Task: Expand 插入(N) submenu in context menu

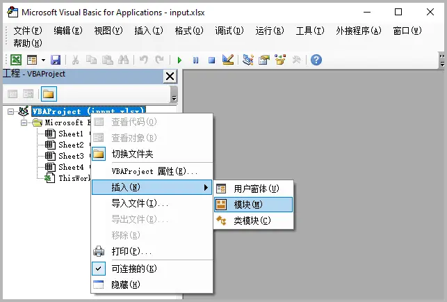Action: (152, 187)
